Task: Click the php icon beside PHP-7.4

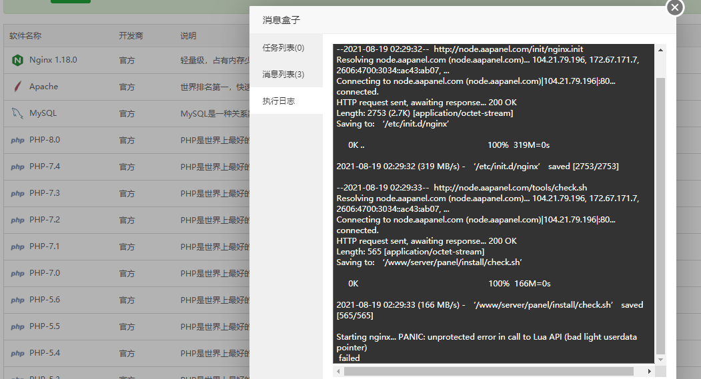Action: [x=17, y=167]
